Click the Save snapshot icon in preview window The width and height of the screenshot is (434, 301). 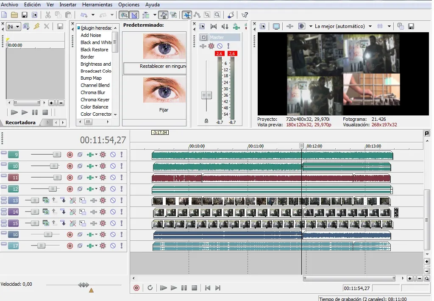pyautogui.click(x=411, y=26)
